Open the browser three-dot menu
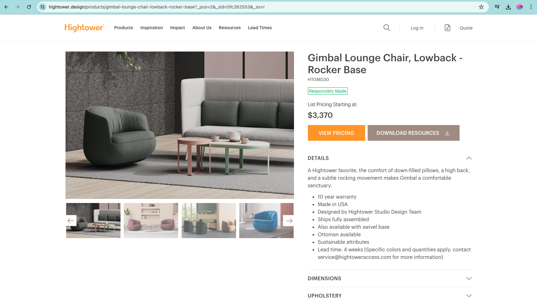 [x=531, y=7]
